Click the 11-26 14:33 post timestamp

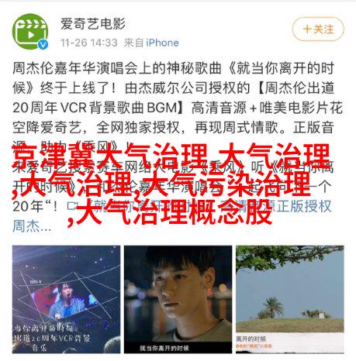[x=89, y=43]
